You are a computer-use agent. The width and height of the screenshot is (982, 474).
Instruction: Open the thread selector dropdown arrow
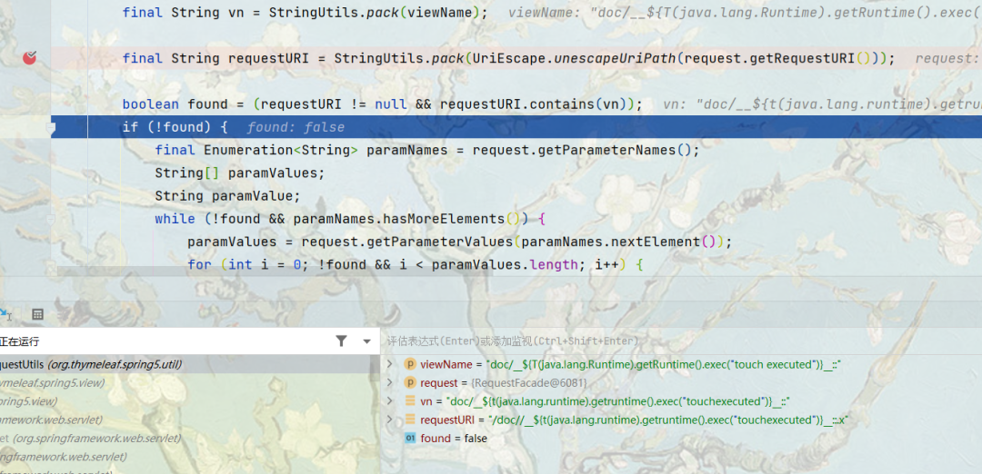click(367, 341)
